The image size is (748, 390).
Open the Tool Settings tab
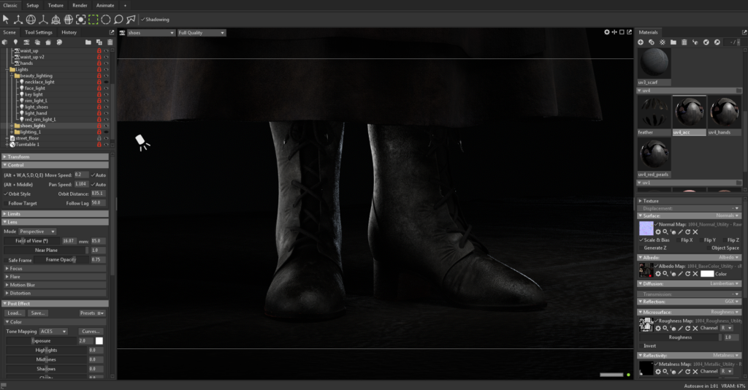[39, 32]
